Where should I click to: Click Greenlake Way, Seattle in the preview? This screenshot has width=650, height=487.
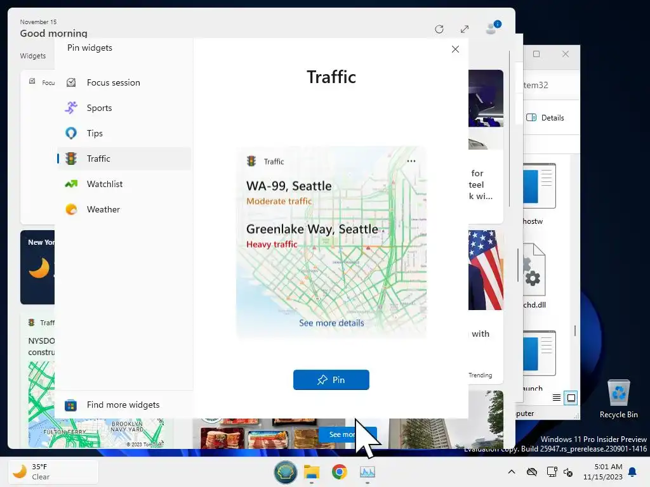(x=312, y=229)
